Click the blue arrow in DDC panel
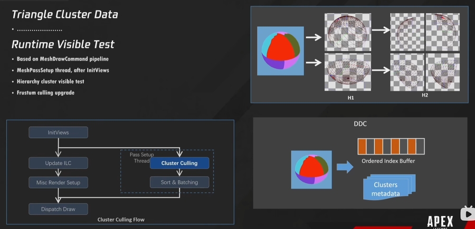The height and width of the screenshot is (229, 475). [x=346, y=167]
